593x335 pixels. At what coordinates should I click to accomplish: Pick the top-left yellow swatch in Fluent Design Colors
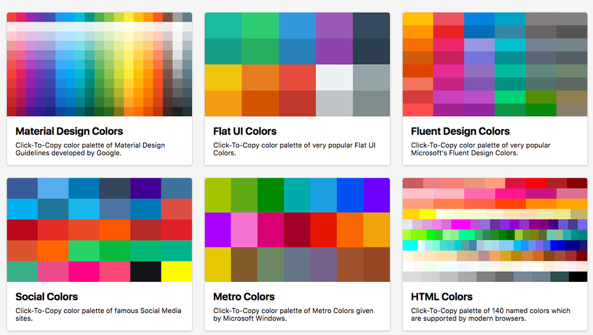click(x=418, y=19)
